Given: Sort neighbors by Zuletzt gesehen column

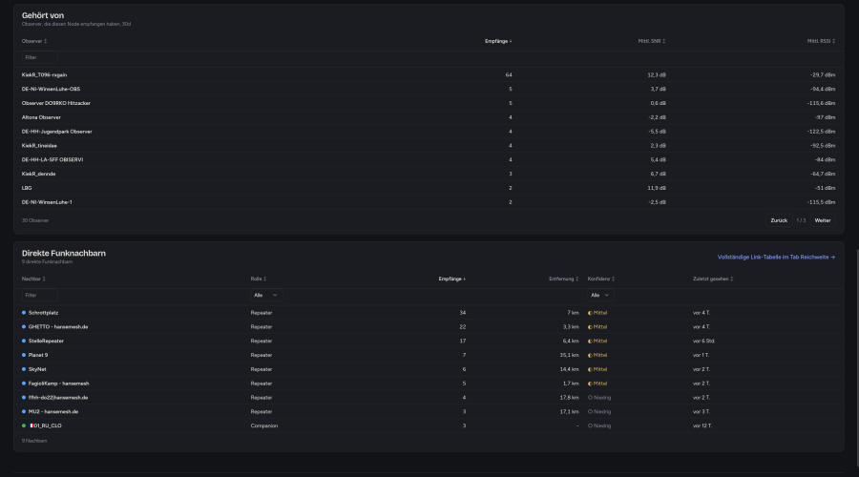Looking at the screenshot, I should 713,279.
